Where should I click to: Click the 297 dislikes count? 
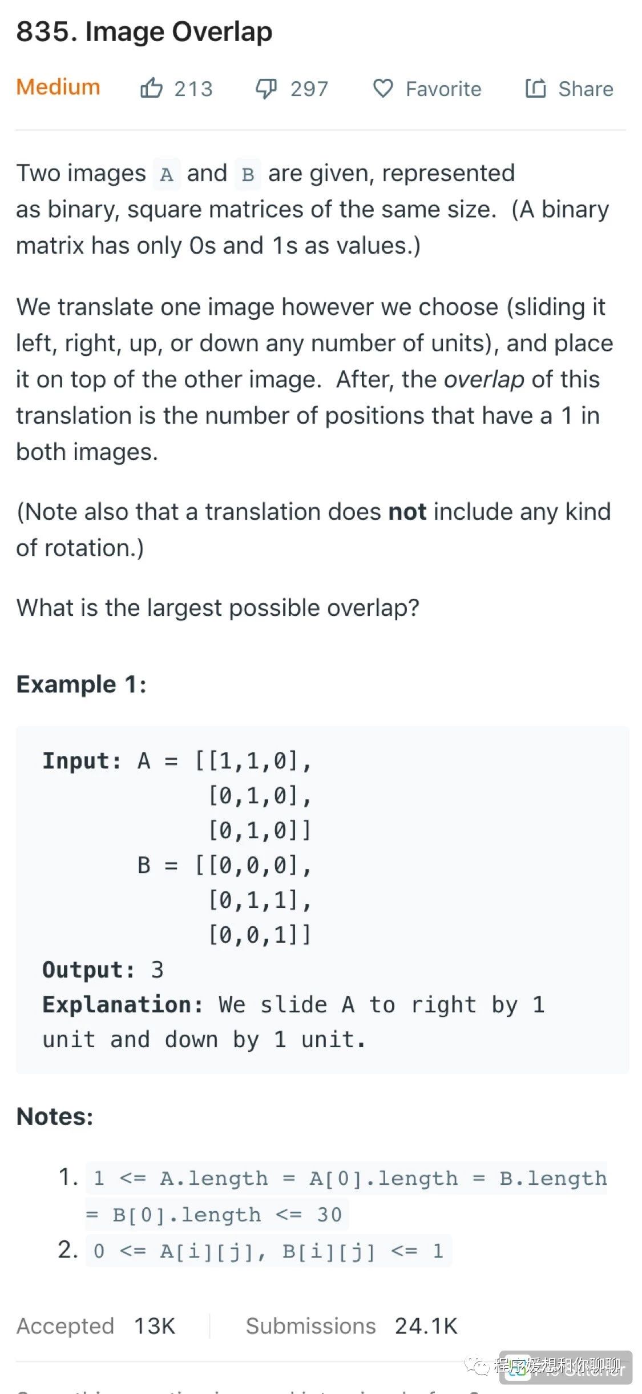(x=309, y=89)
